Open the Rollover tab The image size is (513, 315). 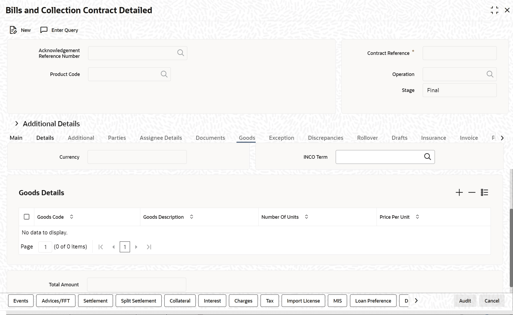pyautogui.click(x=368, y=138)
